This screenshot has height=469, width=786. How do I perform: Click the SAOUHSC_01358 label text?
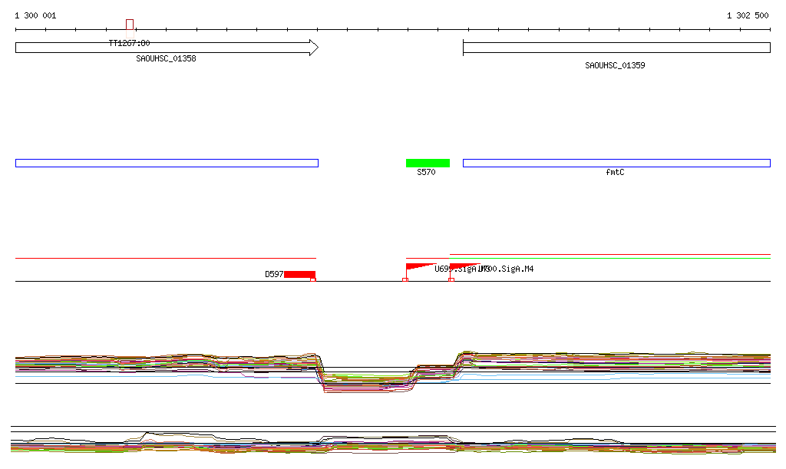click(x=166, y=58)
